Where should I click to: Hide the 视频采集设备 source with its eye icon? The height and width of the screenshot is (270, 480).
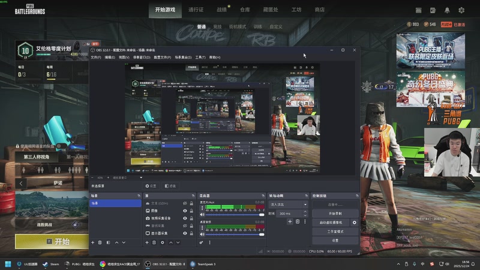pyautogui.click(x=185, y=218)
